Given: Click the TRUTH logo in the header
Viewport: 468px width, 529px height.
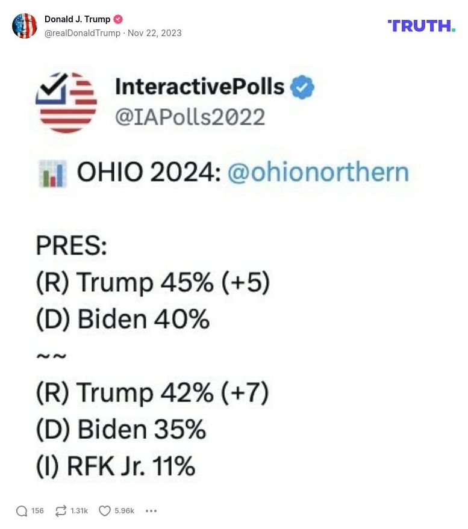Looking at the screenshot, I should [x=422, y=26].
